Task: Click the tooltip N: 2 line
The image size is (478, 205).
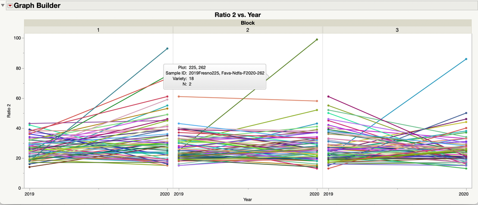Action: point(187,84)
